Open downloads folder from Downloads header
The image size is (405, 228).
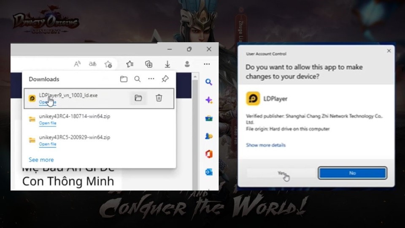click(x=124, y=79)
